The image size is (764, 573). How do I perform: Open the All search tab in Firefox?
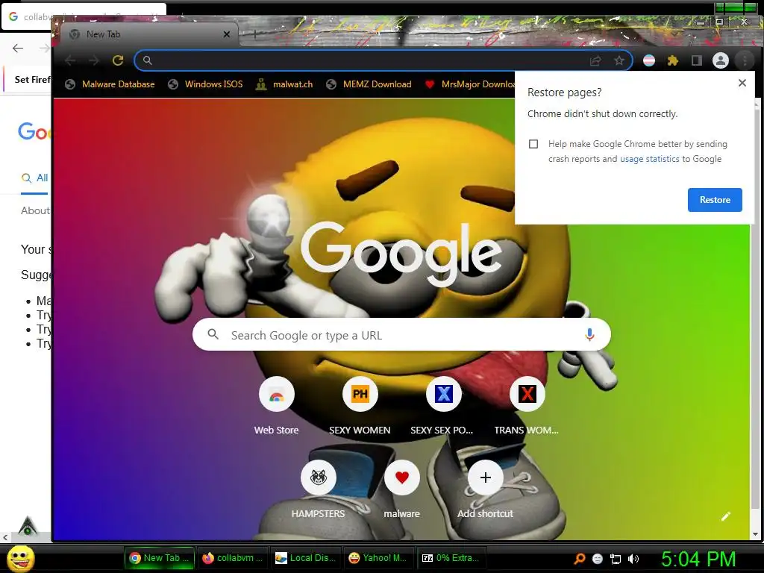(x=35, y=178)
